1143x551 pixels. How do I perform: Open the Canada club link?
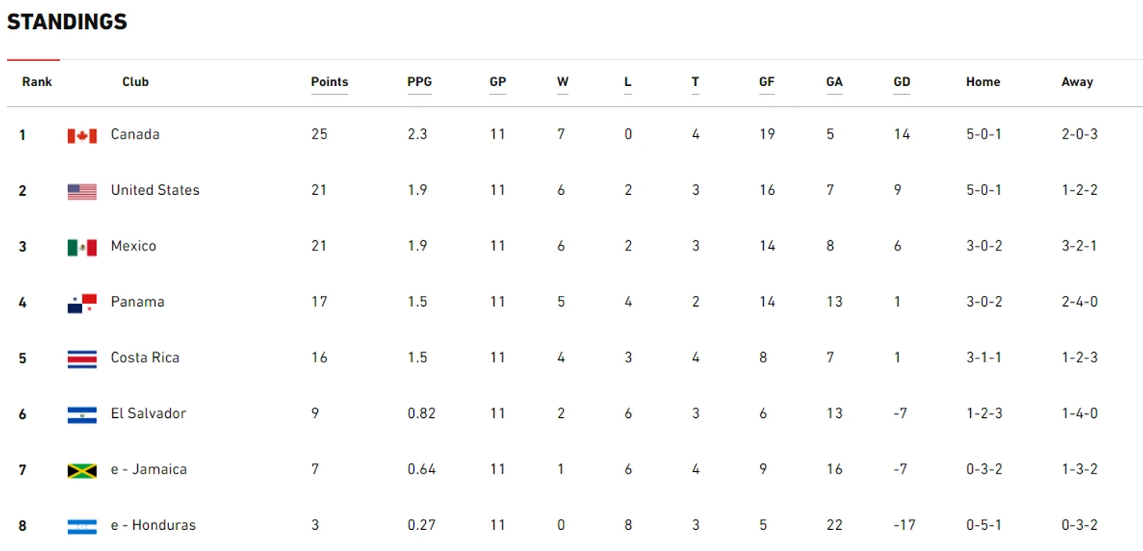pos(135,134)
